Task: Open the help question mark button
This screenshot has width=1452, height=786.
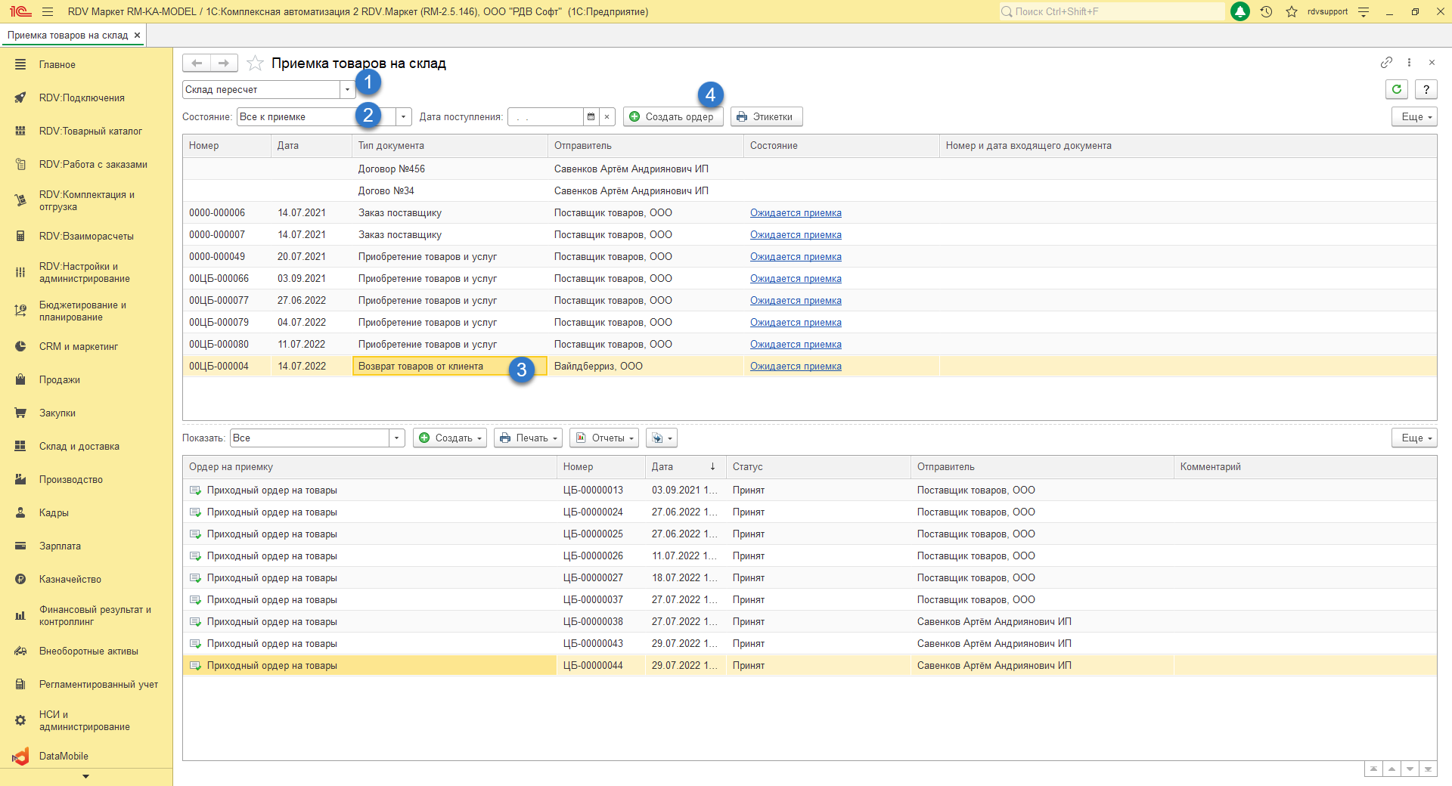Action: click(x=1426, y=89)
